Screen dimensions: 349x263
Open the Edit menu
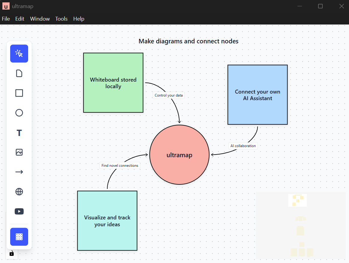[20, 19]
